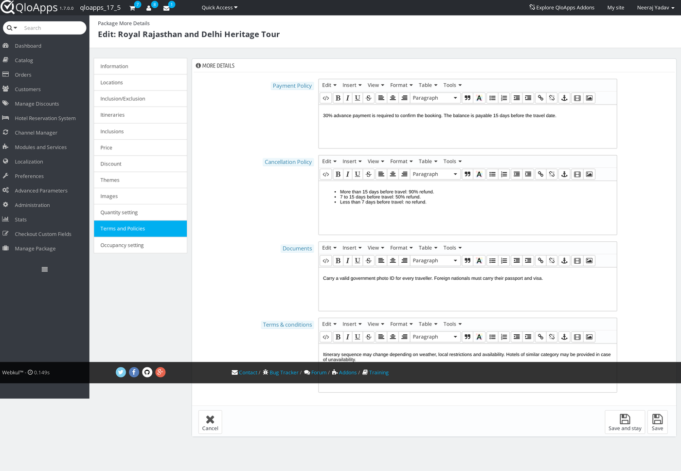Open Table menu in Cancellation Policy editor
This screenshot has width=681, height=471.
pos(428,162)
